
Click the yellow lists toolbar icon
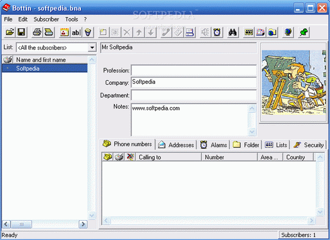pos(249,32)
